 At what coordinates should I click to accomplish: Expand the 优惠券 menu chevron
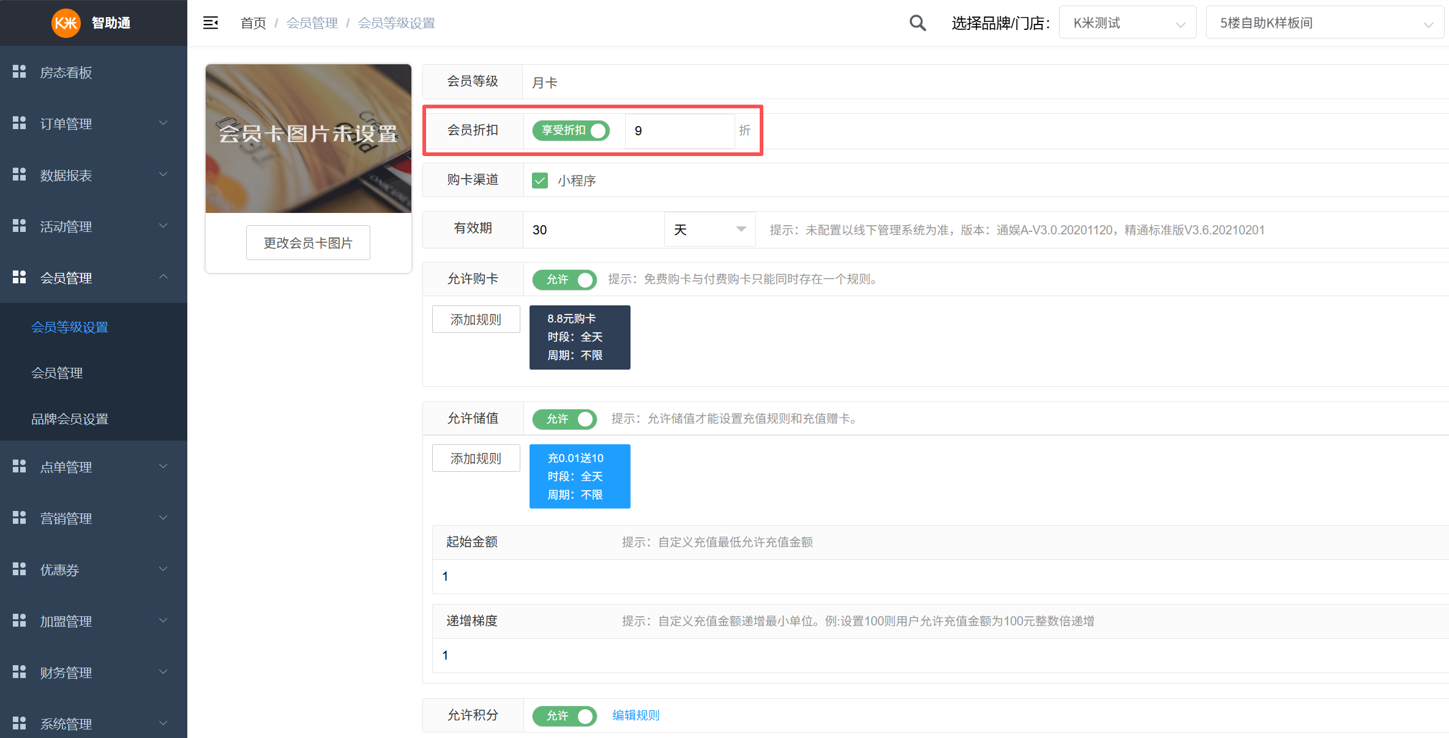163,570
